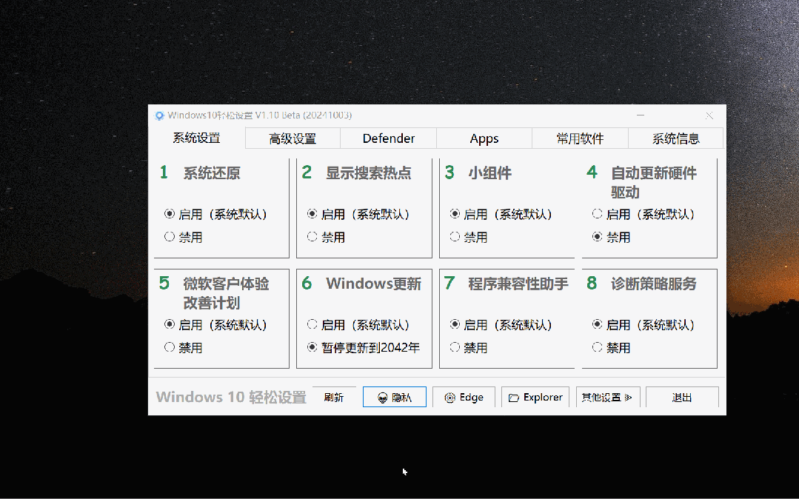Open 隐私 settings button

(395, 397)
